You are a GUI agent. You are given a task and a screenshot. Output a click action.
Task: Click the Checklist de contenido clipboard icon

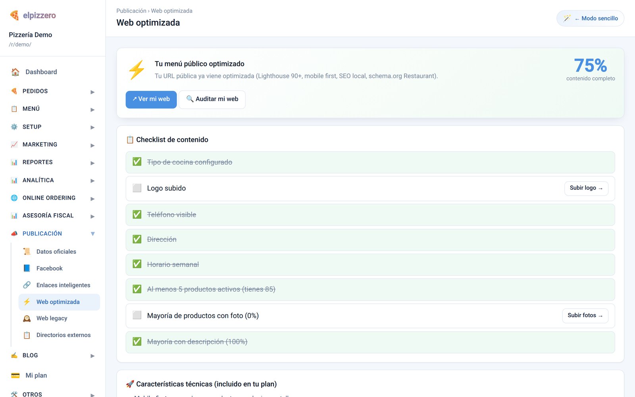130,140
